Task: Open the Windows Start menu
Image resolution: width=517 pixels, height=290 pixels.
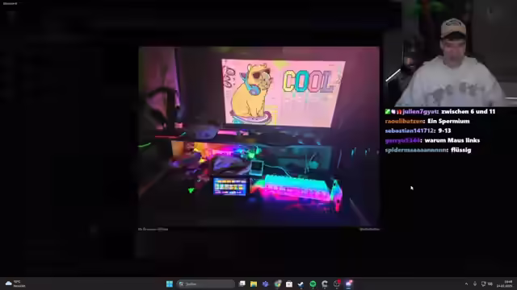Action: pyautogui.click(x=170, y=284)
